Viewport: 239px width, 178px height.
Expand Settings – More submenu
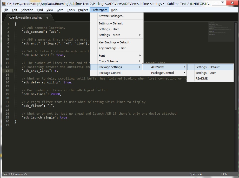pos(117,35)
